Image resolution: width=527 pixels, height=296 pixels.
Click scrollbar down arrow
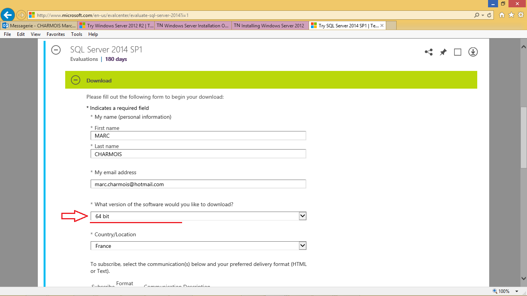click(524, 278)
